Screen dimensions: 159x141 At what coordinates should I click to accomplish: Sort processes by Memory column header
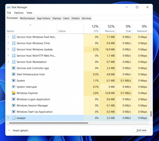click(110, 29)
